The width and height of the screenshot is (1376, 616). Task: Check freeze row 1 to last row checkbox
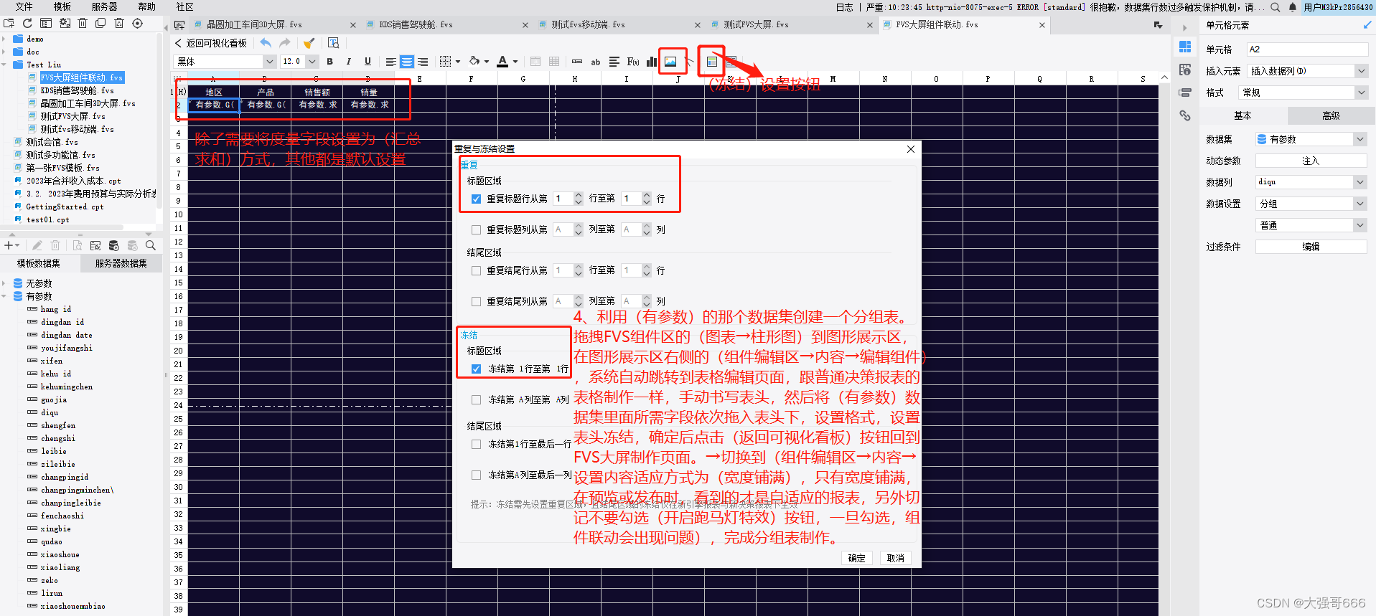point(477,444)
